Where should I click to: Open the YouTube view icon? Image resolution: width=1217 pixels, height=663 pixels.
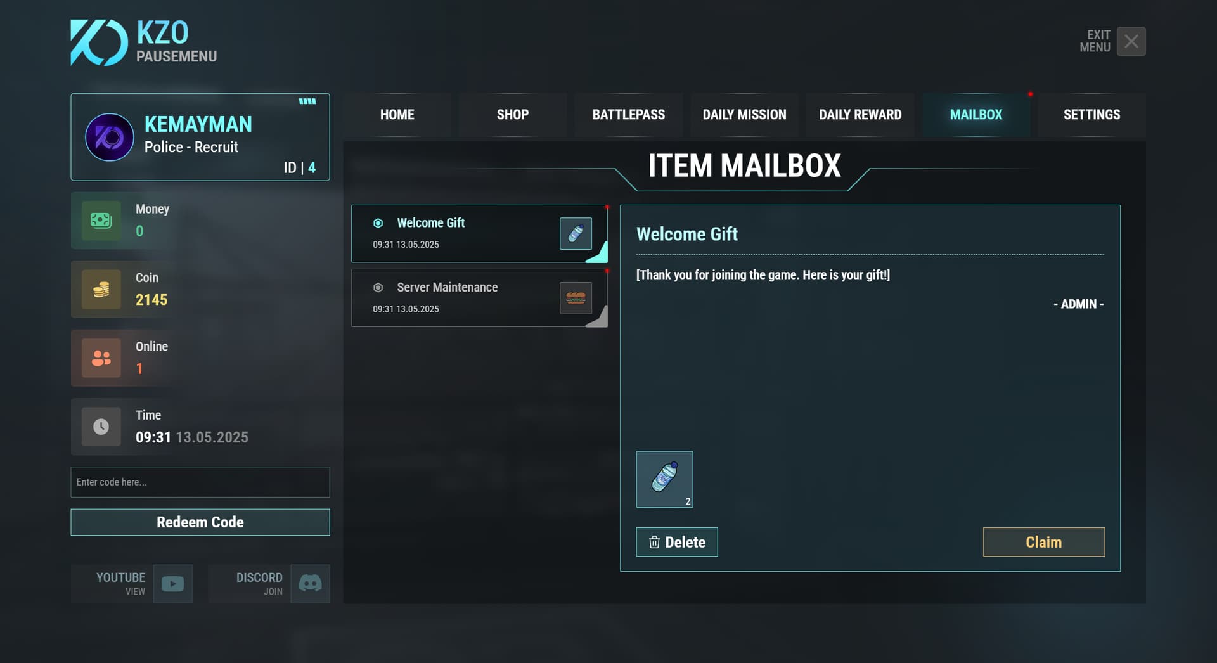[x=172, y=584]
